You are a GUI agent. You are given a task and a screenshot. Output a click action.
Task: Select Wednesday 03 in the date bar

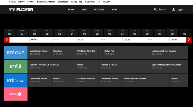click(110, 33)
